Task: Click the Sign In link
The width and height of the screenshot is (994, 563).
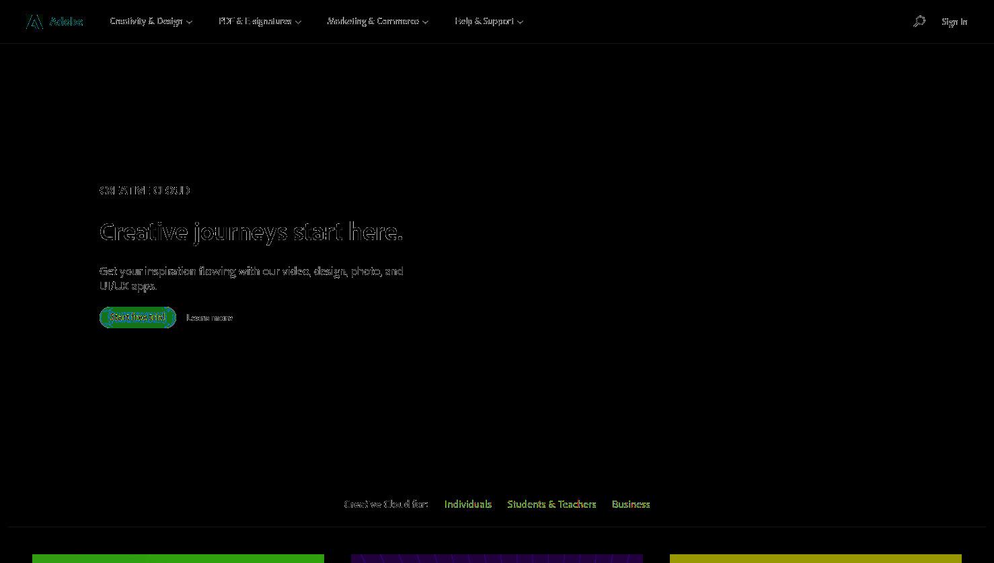Action: pos(954,22)
